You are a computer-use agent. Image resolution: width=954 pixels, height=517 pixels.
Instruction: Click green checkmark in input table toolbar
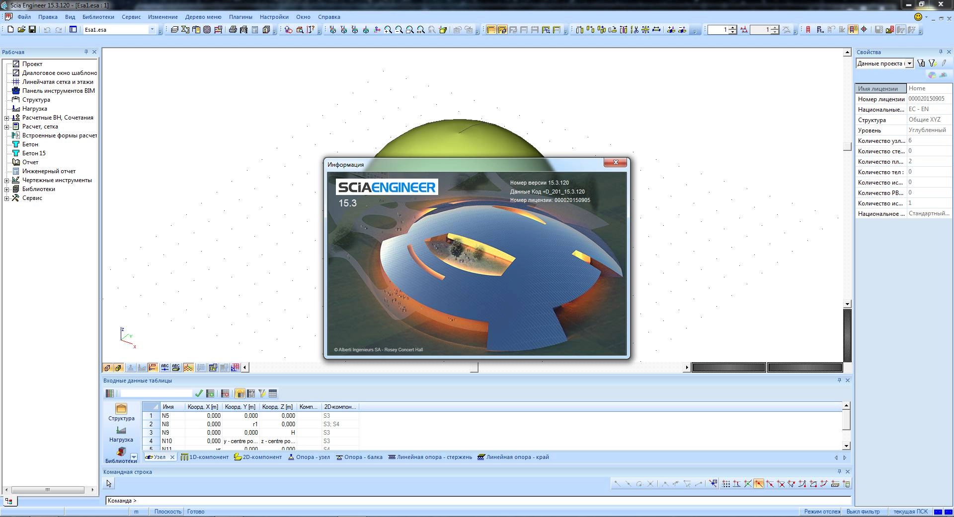click(x=199, y=393)
